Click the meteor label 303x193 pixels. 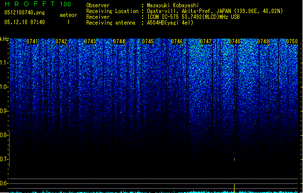(x=68, y=15)
